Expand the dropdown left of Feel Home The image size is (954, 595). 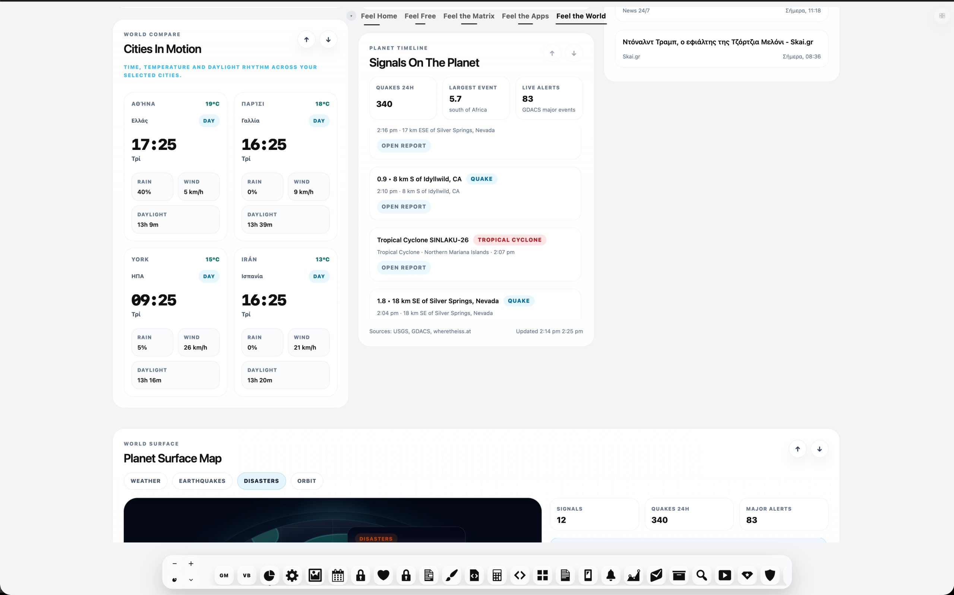coord(351,16)
